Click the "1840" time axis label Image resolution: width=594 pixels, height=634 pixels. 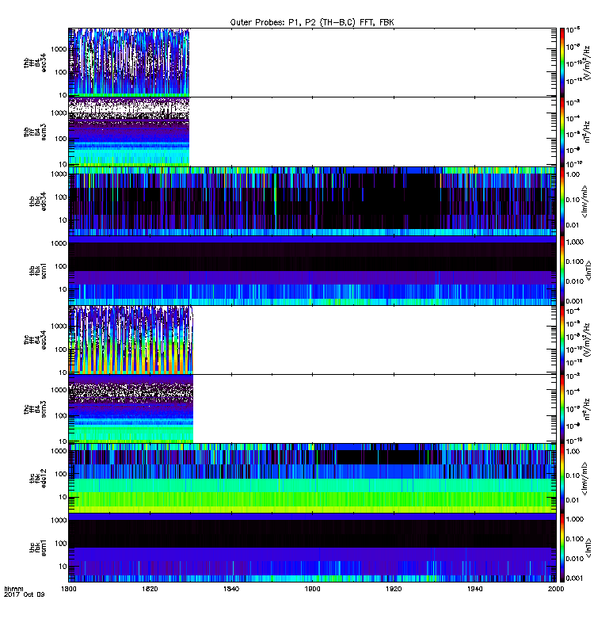tap(231, 589)
